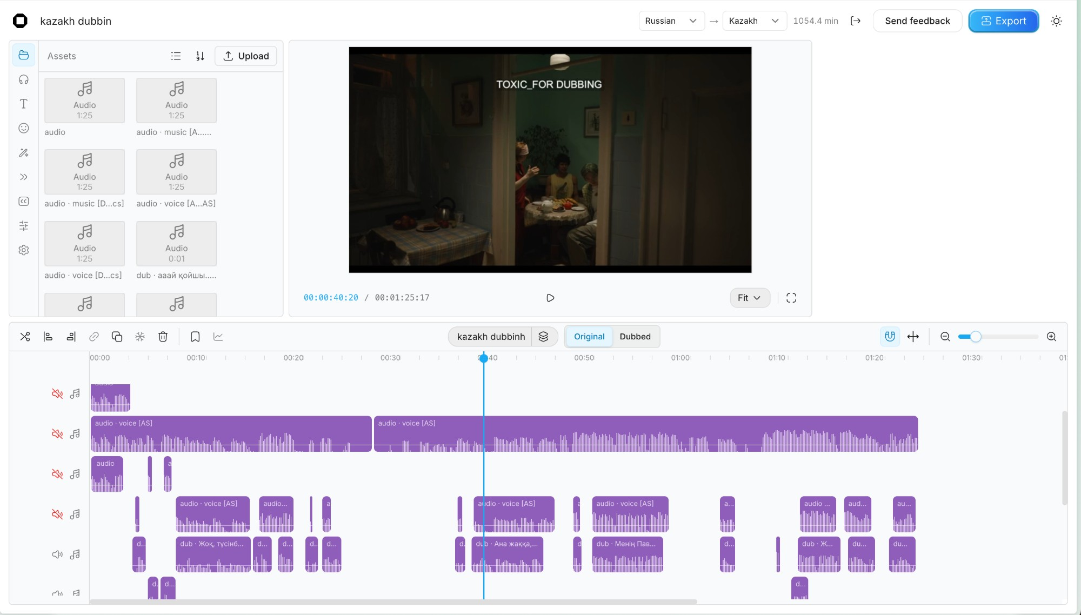Select the 'audio' asset thumbnail
Viewport: 1081px width, 615px height.
(84, 101)
